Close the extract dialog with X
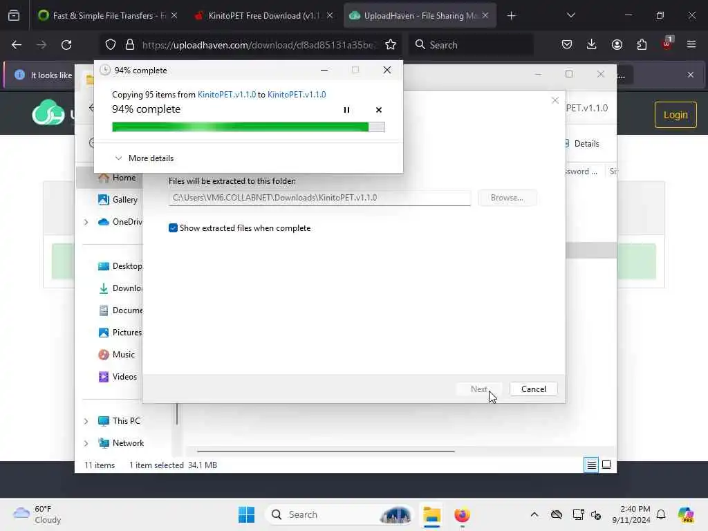 (x=555, y=100)
